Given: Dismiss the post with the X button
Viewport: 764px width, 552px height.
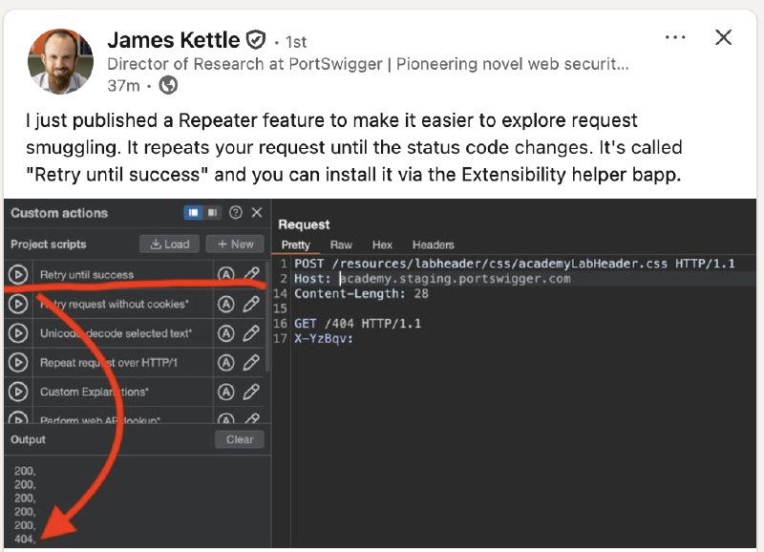Looking at the screenshot, I should pyautogui.click(x=724, y=37).
